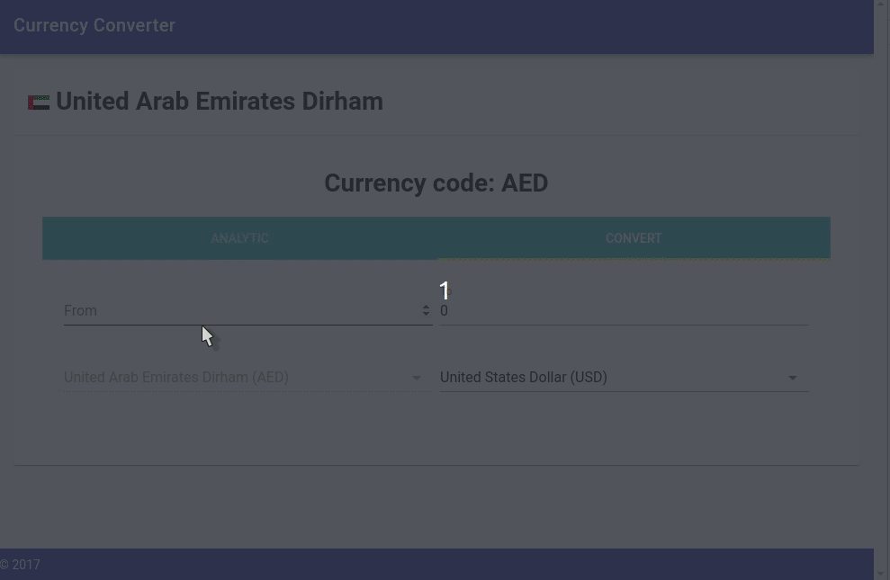Open the United States Dollar dropdown arrow

tap(793, 378)
